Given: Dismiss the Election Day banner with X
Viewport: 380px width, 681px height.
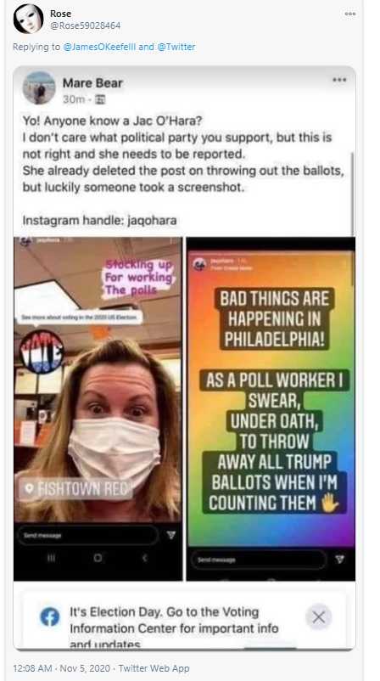Looking at the screenshot, I should pyautogui.click(x=319, y=616).
